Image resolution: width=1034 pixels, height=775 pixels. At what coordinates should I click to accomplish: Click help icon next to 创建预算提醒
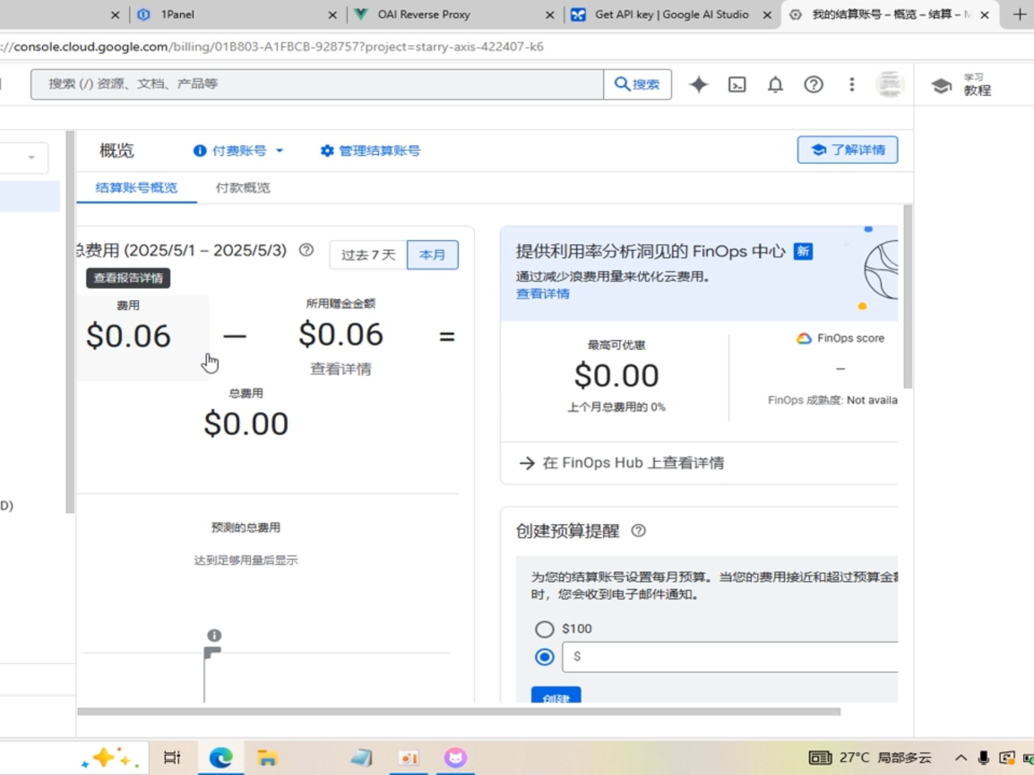(638, 531)
